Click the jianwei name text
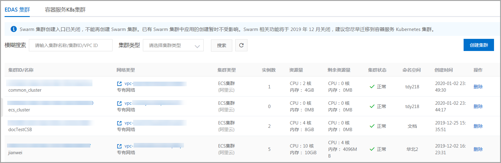Image resolution: width=501 pixels, height=163 pixels. click(x=15, y=153)
